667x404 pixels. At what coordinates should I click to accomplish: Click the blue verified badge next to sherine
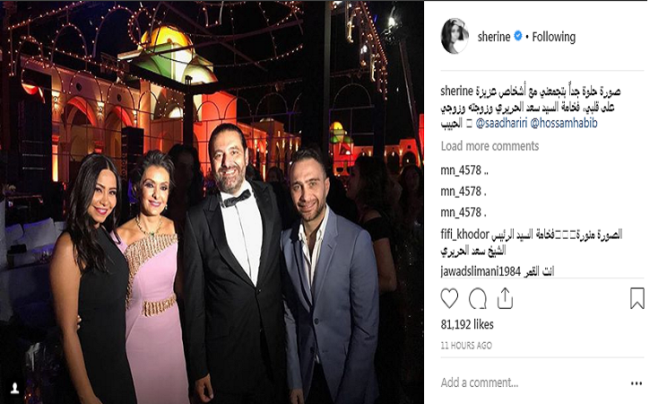point(517,36)
